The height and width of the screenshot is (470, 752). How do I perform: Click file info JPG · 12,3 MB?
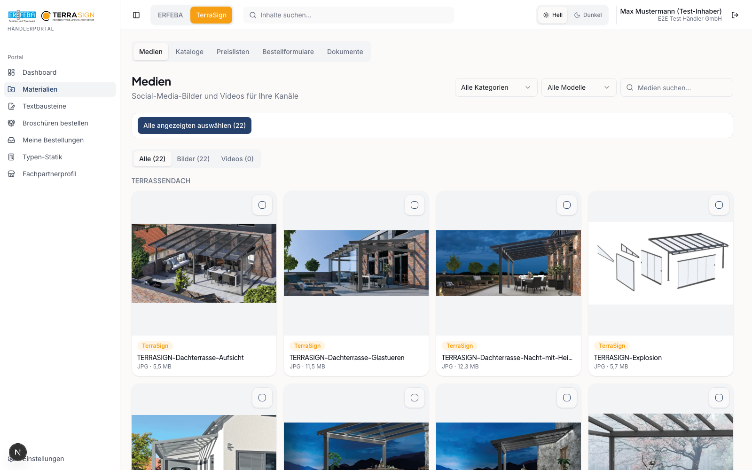(x=460, y=367)
